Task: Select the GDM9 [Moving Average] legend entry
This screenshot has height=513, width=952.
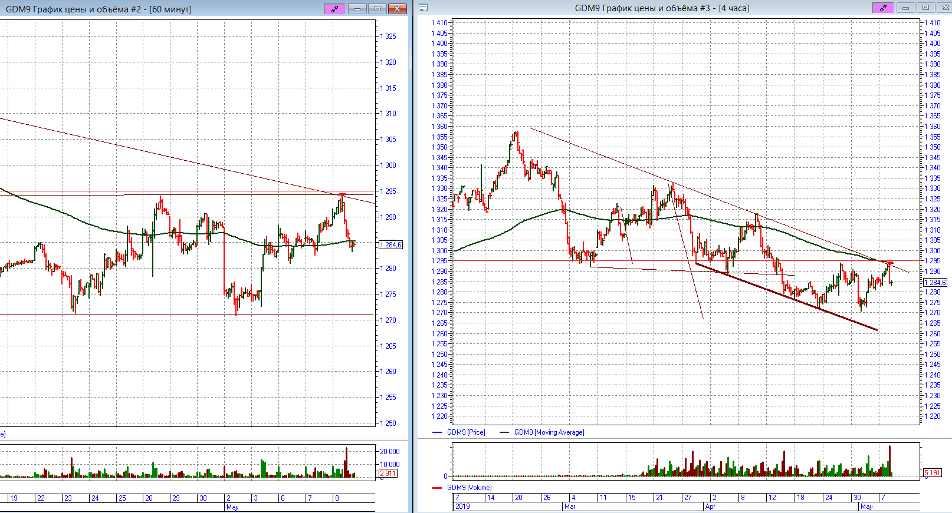Action: (549, 432)
